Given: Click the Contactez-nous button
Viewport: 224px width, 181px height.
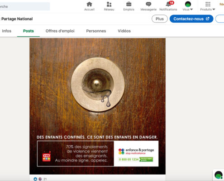Looking at the screenshot, I should [191, 19].
